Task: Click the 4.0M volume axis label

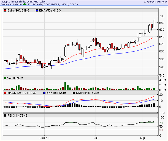Action: (163, 80)
